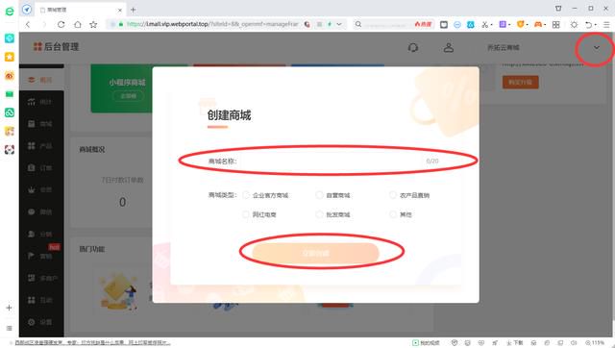This screenshot has height=348, width=615.
Task: Open the user profile icon in header
Action: (x=449, y=47)
